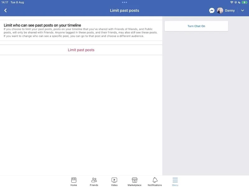
Task: Open Messenger from the header icon
Action: pyautogui.click(x=212, y=11)
